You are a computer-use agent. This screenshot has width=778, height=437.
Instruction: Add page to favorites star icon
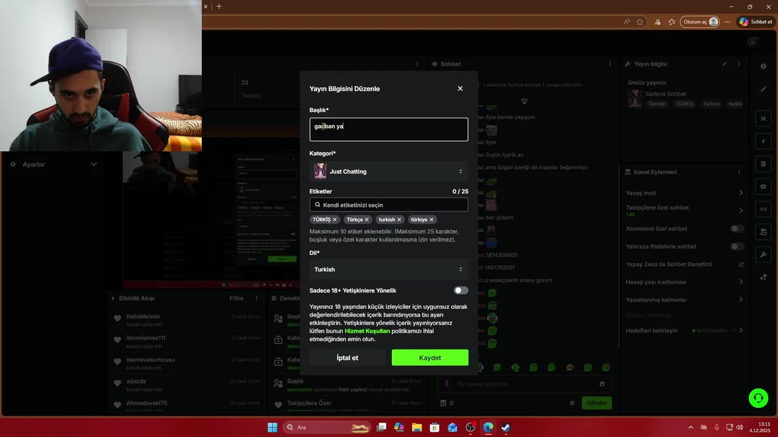(x=640, y=22)
